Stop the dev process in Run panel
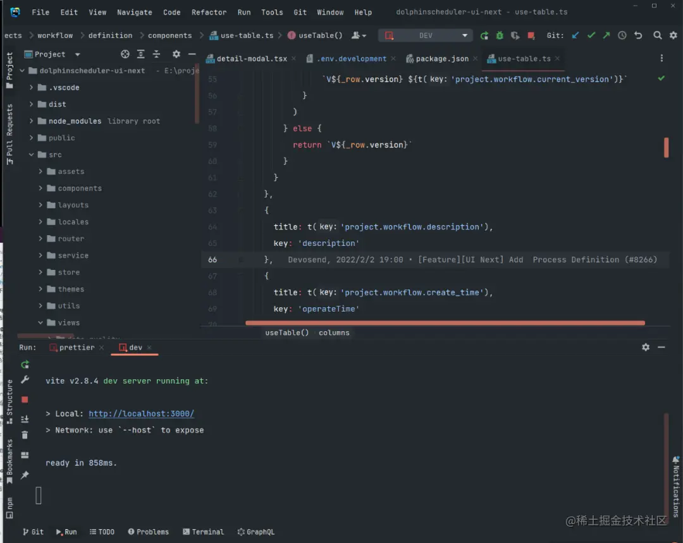 click(25, 400)
